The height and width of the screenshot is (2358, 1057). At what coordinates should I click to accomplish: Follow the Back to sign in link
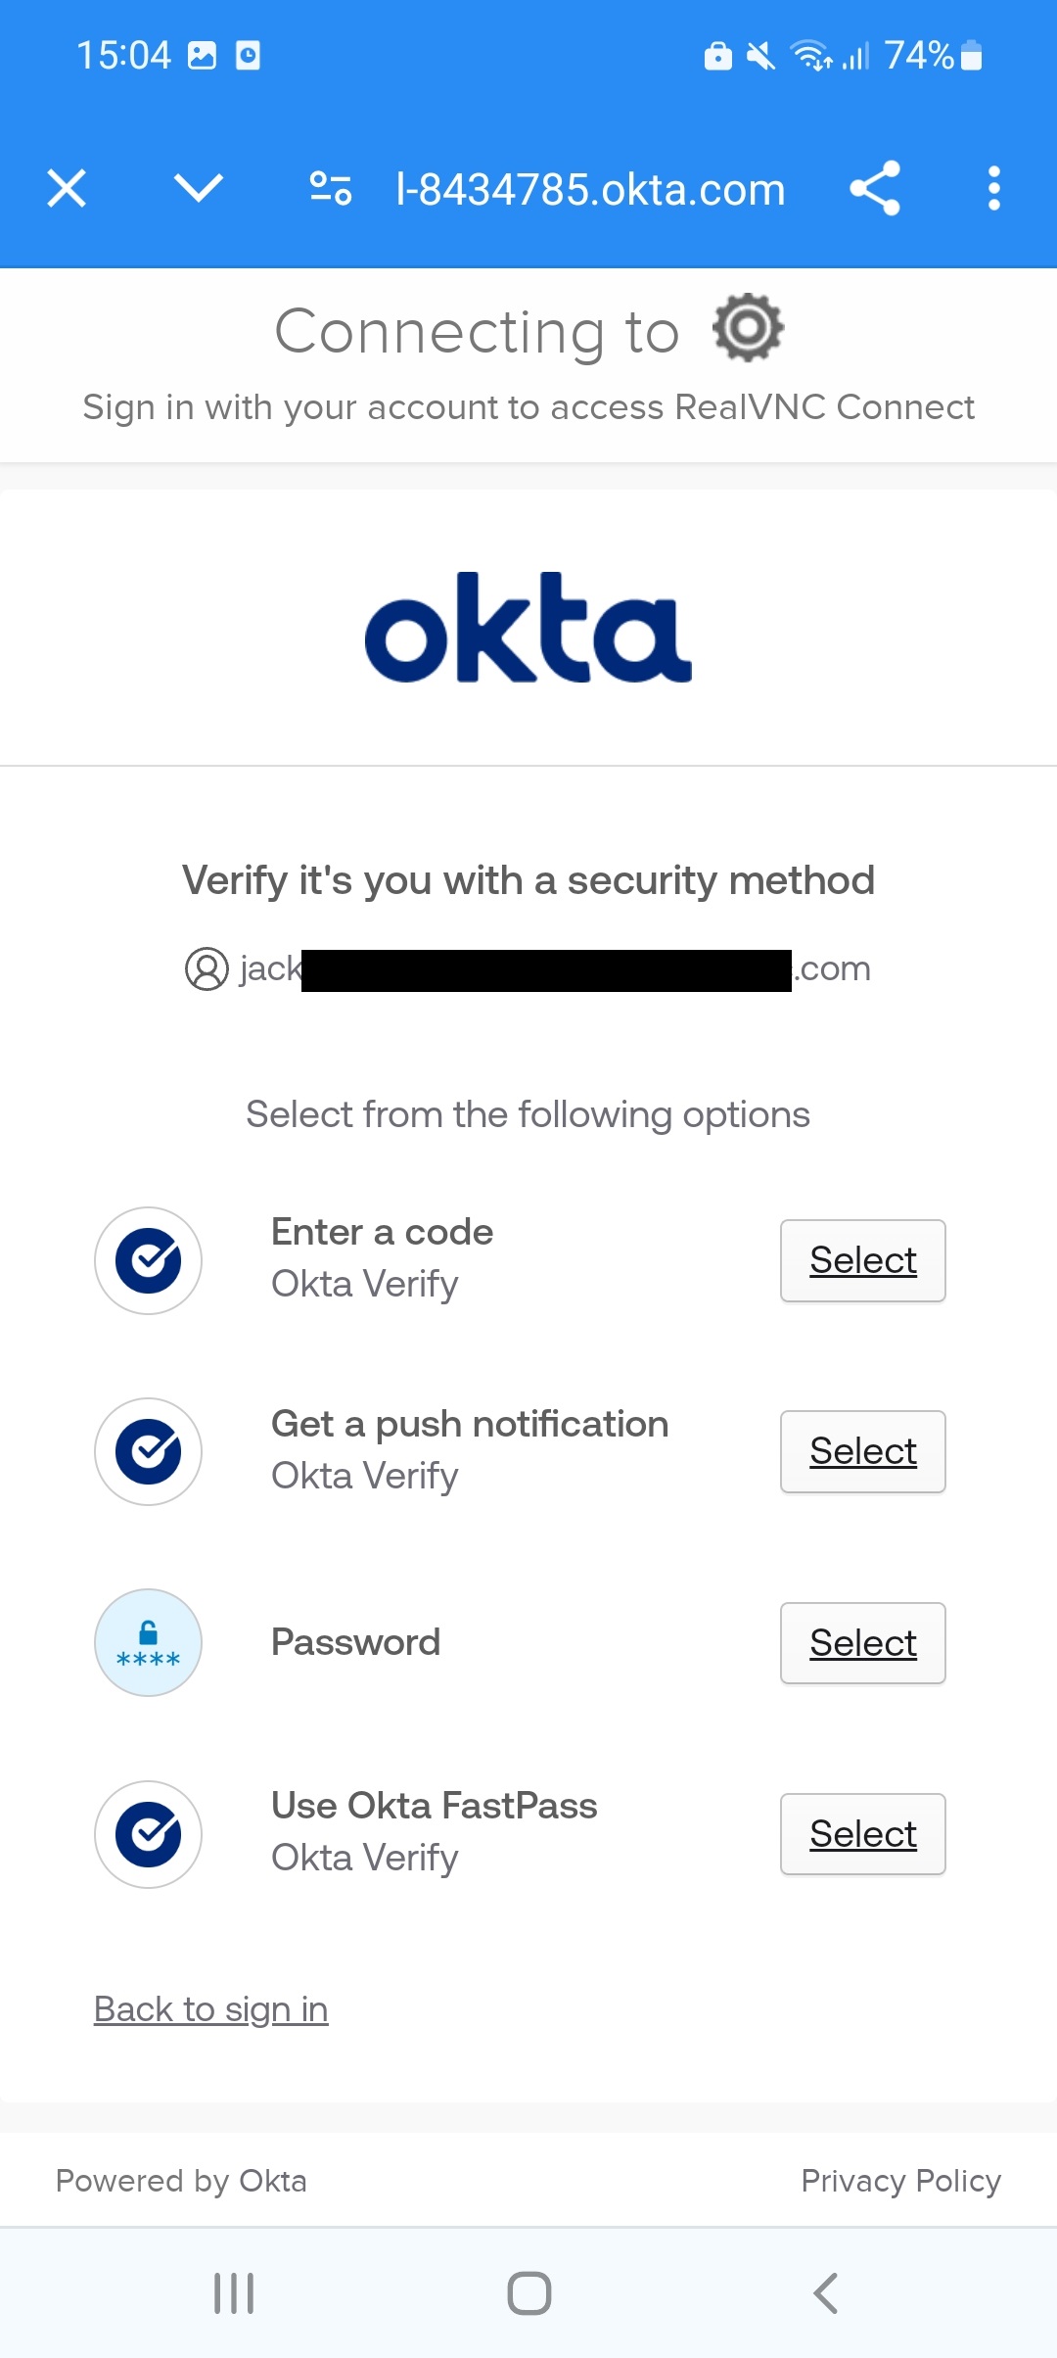[x=211, y=2009]
